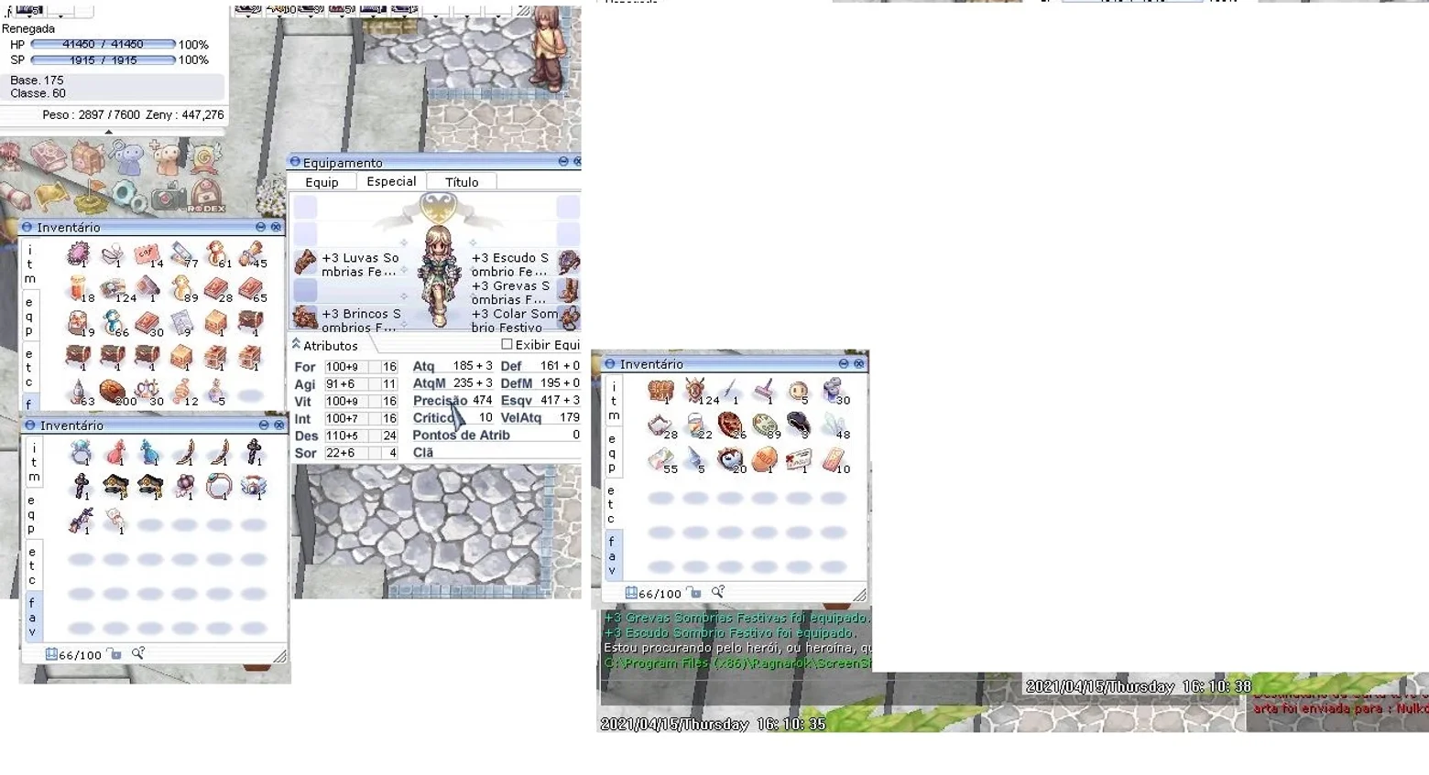Switch to the Especial tab
Image resolution: width=1429 pixels, height=775 pixels.
pos(391,181)
